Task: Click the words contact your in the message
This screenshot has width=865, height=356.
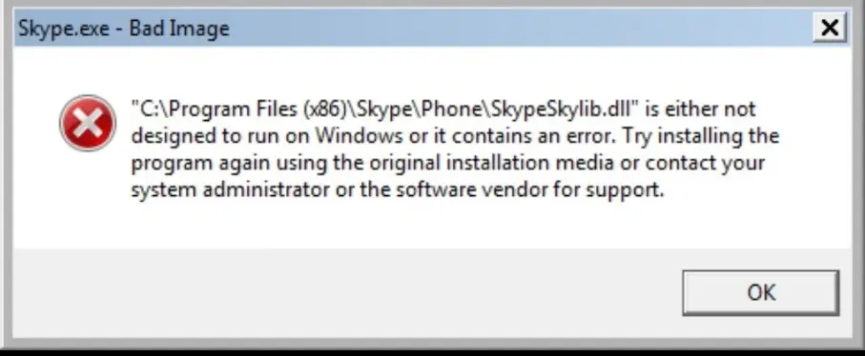Action: click(x=706, y=164)
